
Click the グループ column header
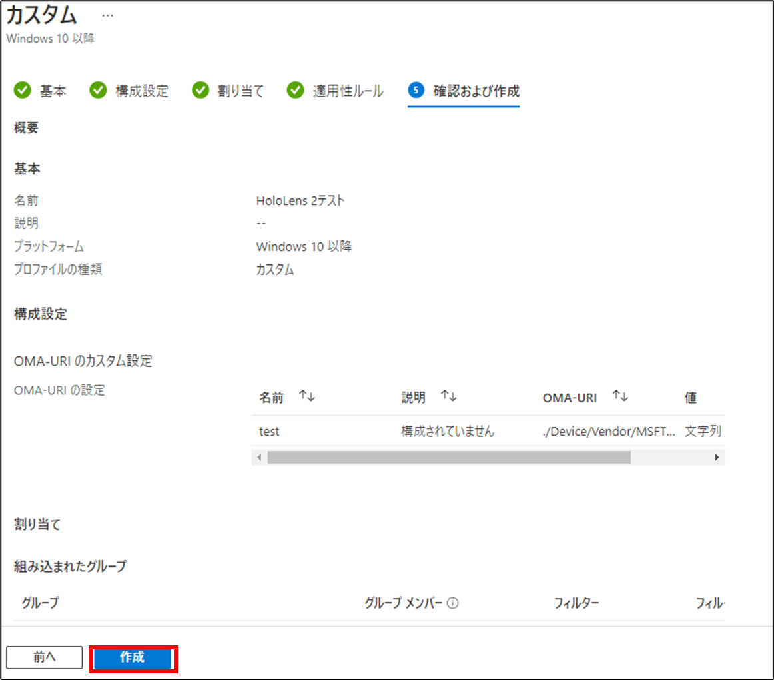(40, 603)
